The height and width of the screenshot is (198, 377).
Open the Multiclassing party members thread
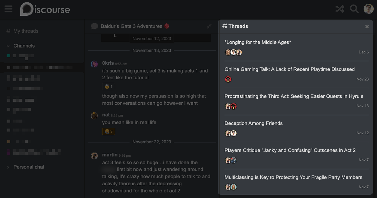[x=293, y=177]
